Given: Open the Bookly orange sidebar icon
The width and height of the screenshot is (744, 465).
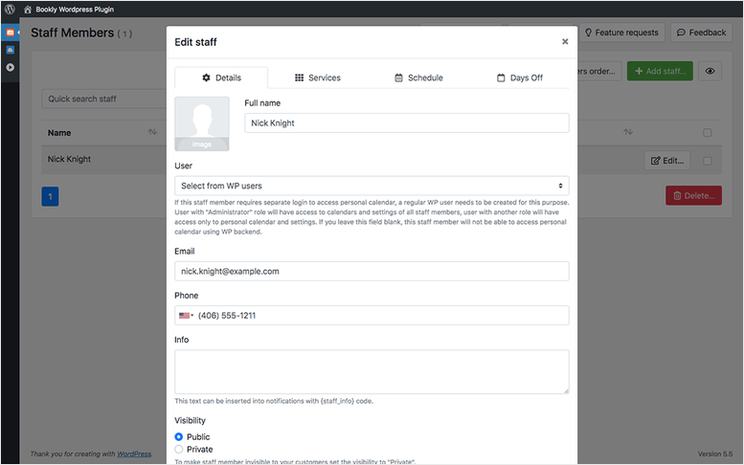Looking at the screenshot, I should tap(10, 33).
